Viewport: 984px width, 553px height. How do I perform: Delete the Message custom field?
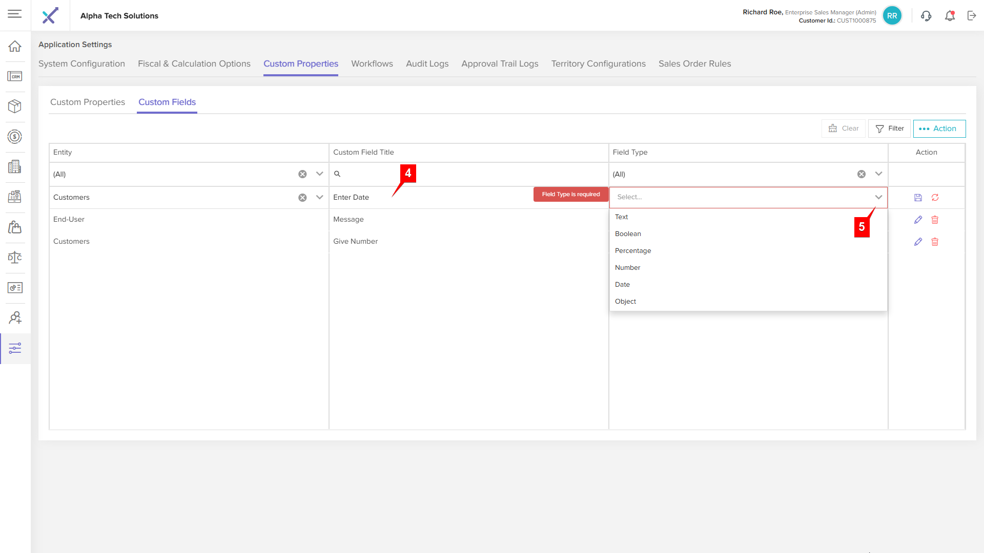point(935,220)
